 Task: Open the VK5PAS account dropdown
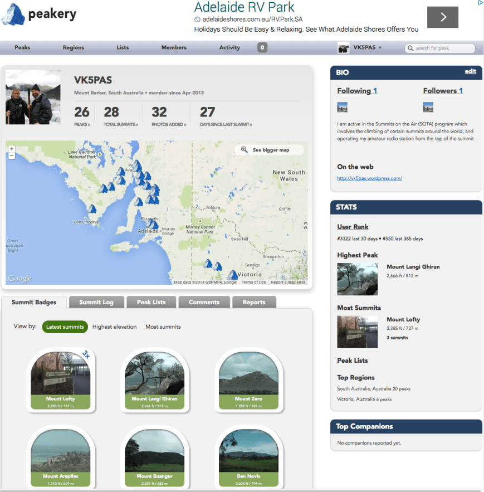364,48
